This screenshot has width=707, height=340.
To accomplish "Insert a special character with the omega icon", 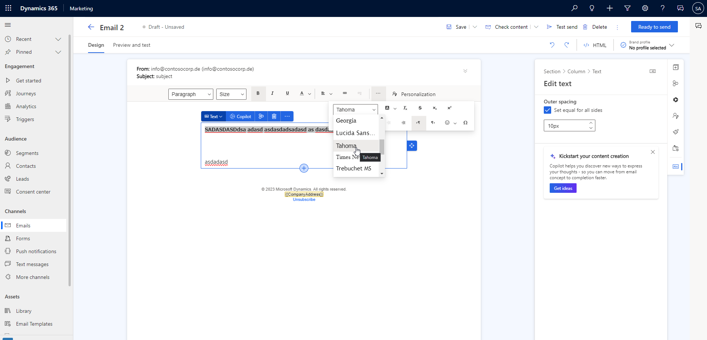I will pos(465,123).
